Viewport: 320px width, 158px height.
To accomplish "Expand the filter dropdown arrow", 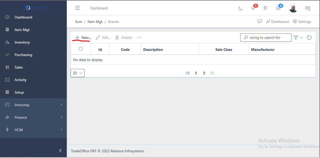I will tap(301, 38).
